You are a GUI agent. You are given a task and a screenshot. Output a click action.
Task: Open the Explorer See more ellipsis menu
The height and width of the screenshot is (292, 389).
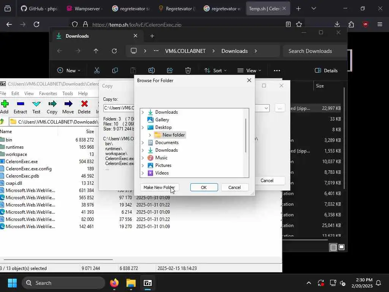click(277, 70)
